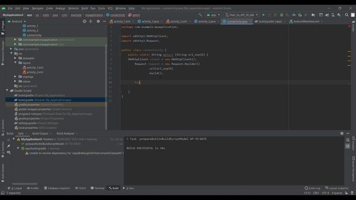This screenshot has width=356, height=200.
Task: Open the Project tool window side tab
Action: click(x=2, y=27)
